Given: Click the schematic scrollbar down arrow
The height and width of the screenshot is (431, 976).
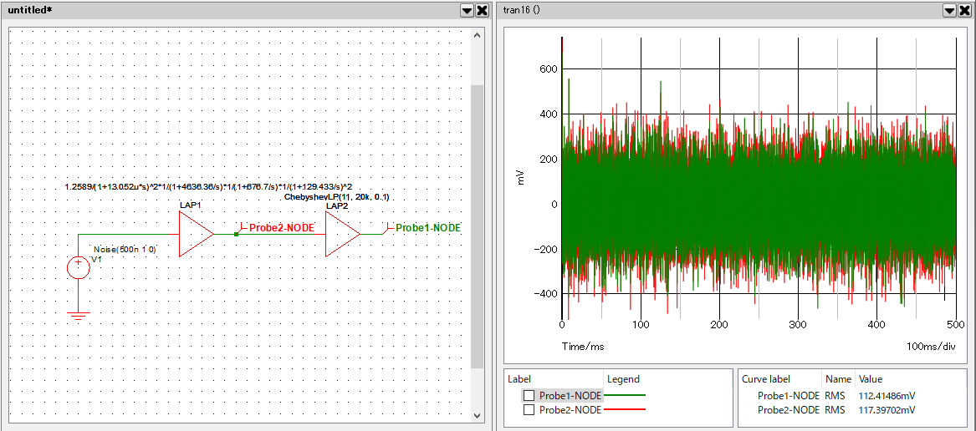Looking at the screenshot, I should [x=477, y=415].
